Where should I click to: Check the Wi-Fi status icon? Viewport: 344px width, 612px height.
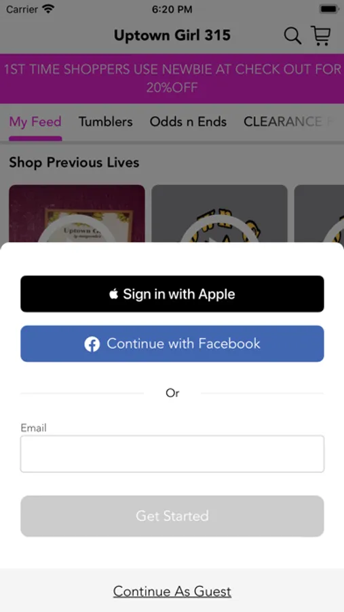[48, 9]
